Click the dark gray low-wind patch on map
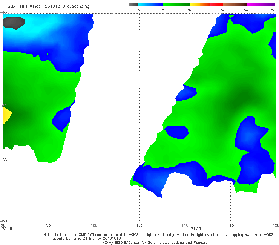 (x=14, y=23)
